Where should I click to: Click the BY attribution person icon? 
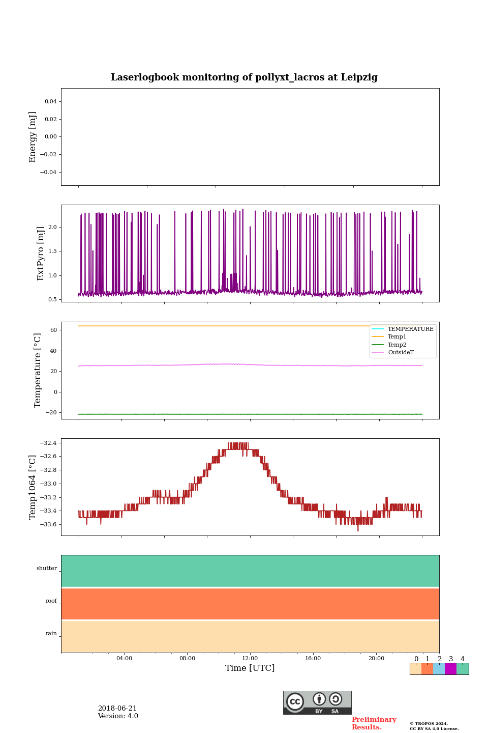pos(319,699)
